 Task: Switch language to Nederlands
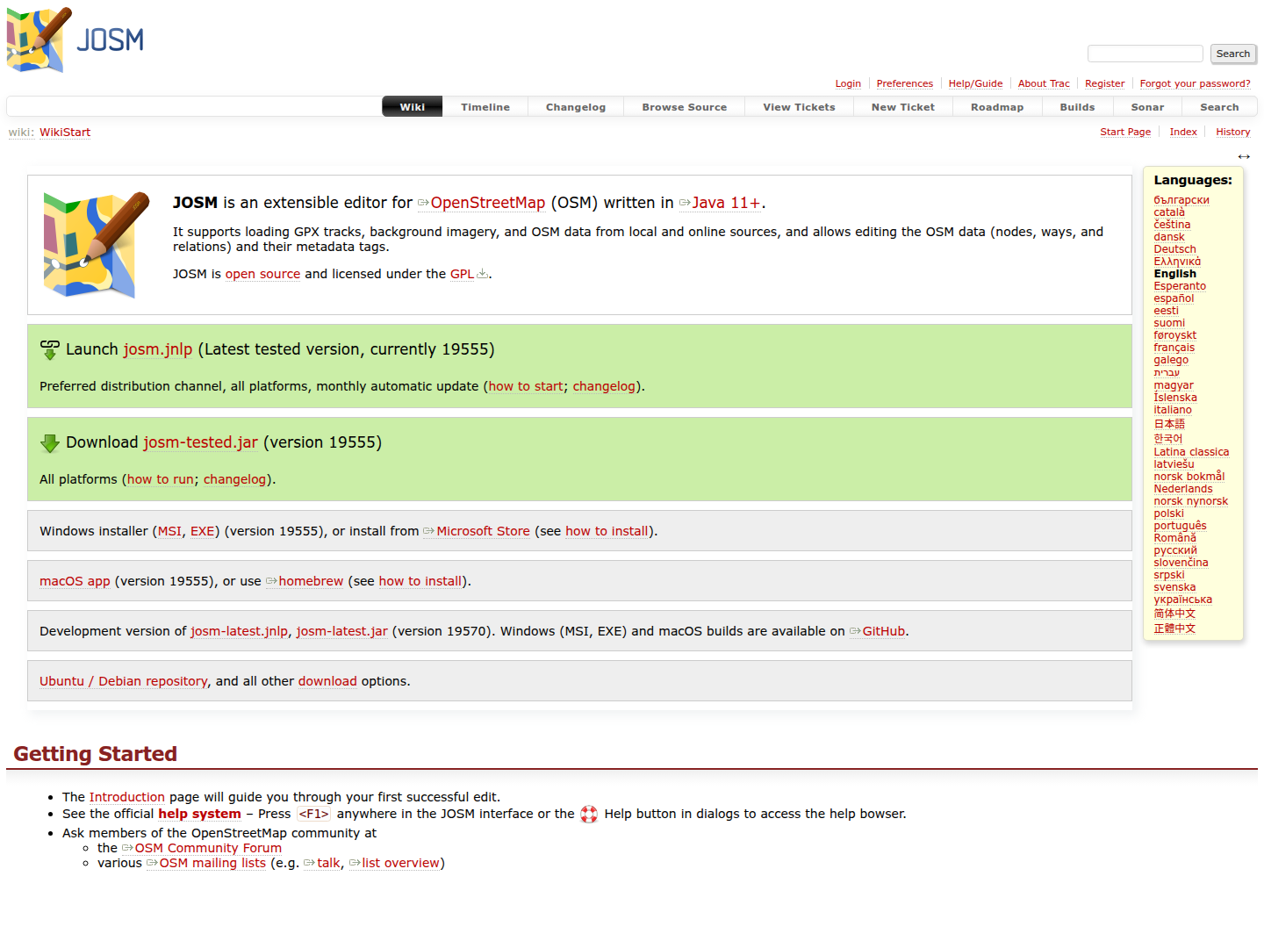pos(1183,489)
